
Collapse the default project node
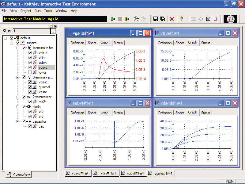coord(5,38)
